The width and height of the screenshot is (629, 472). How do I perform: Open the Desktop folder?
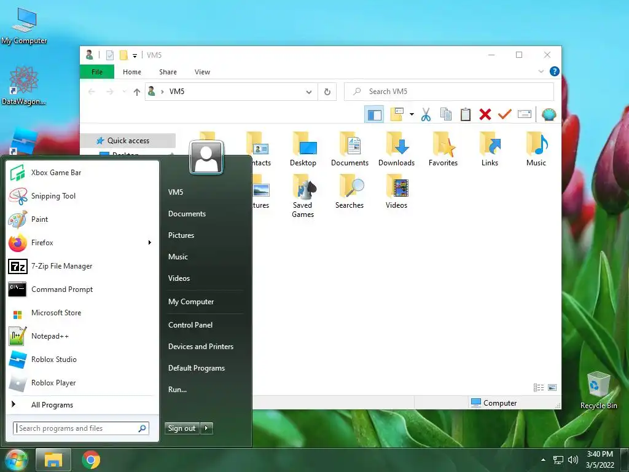[x=303, y=149]
